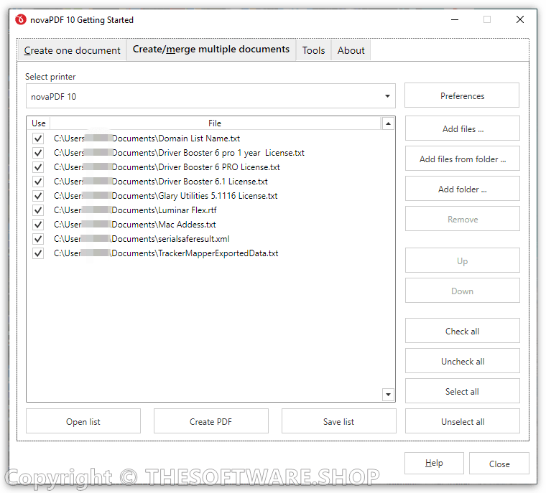Select Mac Addess.txt file path
The width and height of the screenshot is (546, 493).
(135, 225)
